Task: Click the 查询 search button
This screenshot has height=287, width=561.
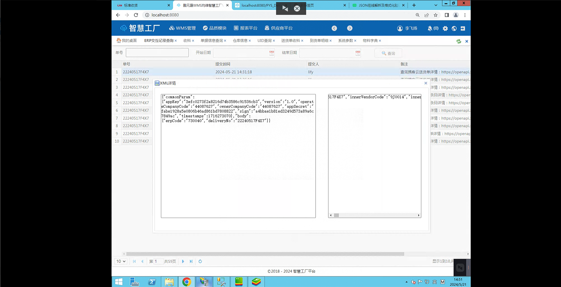Action: coord(388,53)
